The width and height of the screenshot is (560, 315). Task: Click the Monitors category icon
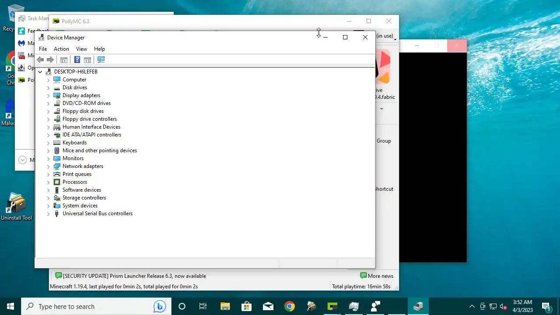point(57,158)
